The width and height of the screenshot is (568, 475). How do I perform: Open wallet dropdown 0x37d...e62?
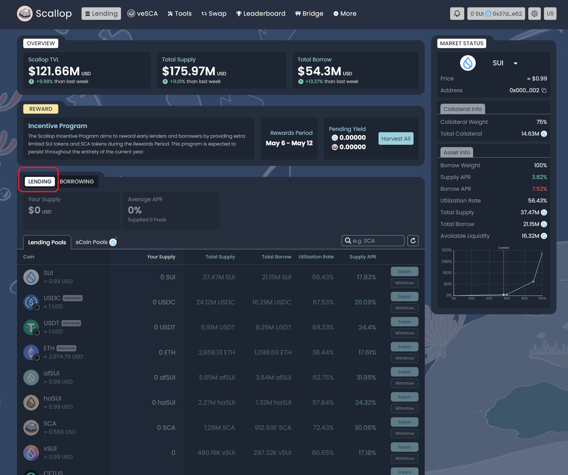tap(496, 14)
